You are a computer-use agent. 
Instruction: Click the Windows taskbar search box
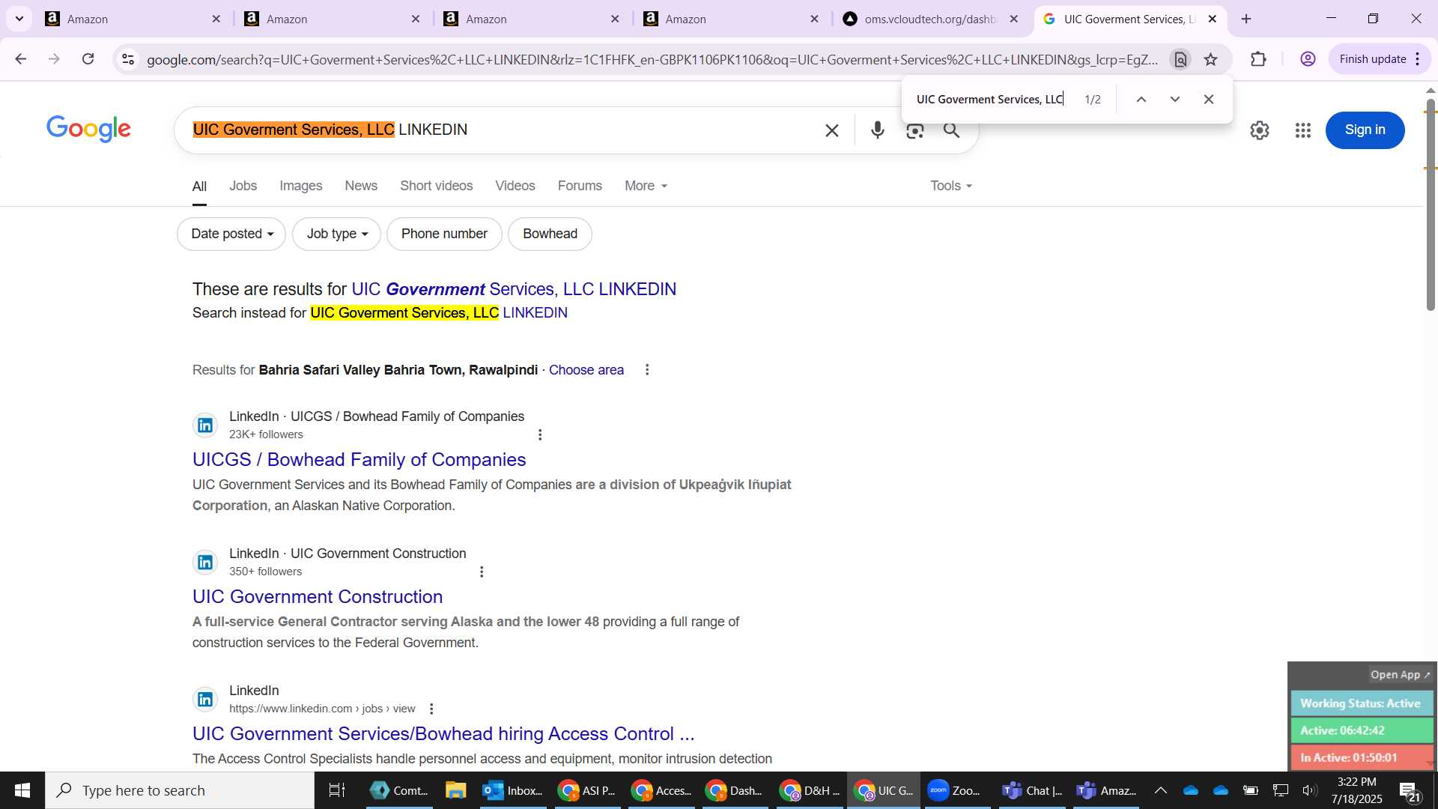[x=180, y=790]
